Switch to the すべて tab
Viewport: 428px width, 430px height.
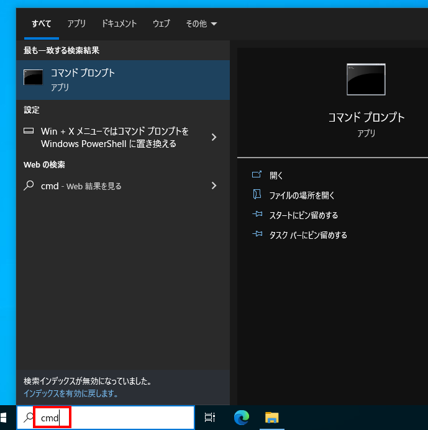pyautogui.click(x=42, y=24)
